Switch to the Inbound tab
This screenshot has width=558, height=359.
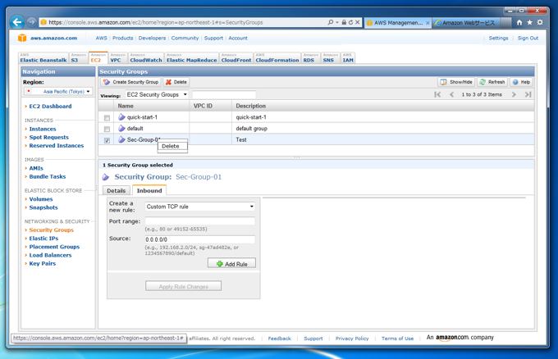[x=149, y=190]
